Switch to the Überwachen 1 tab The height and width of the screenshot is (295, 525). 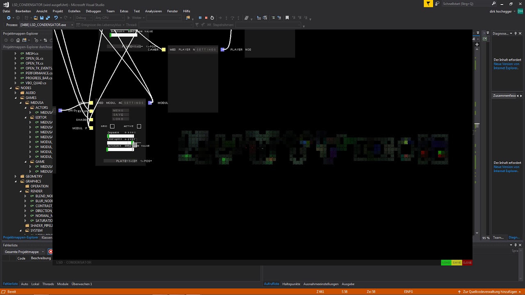82,284
